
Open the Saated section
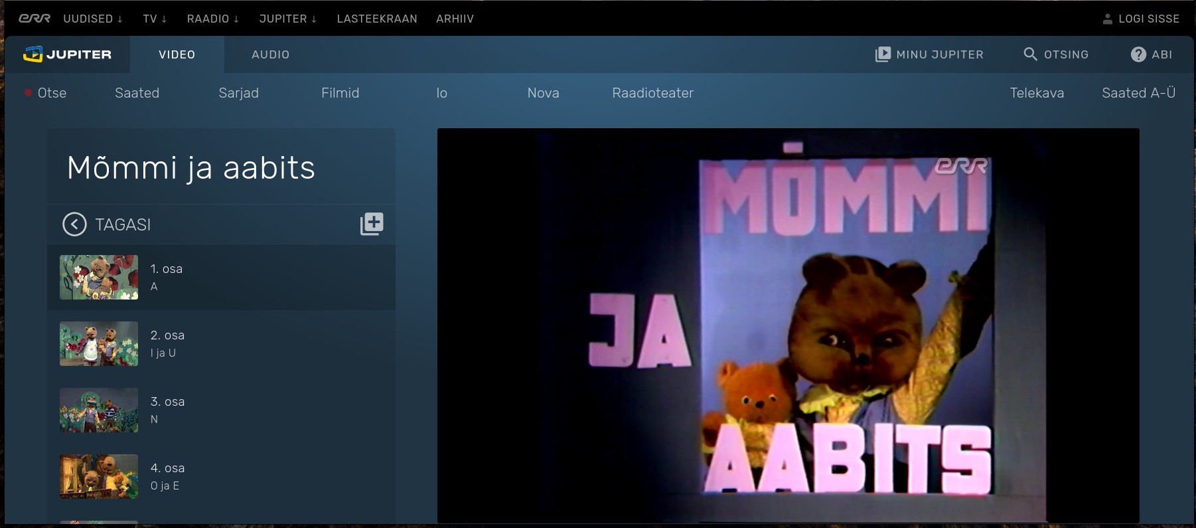[137, 93]
